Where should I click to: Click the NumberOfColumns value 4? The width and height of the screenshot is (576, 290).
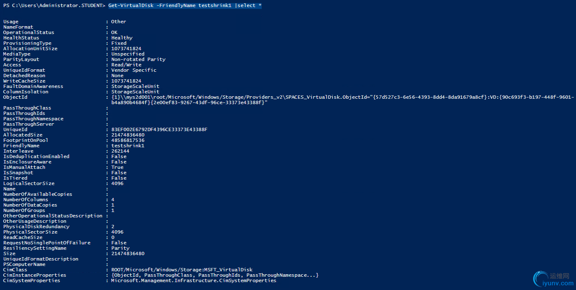[x=113, y=200]
